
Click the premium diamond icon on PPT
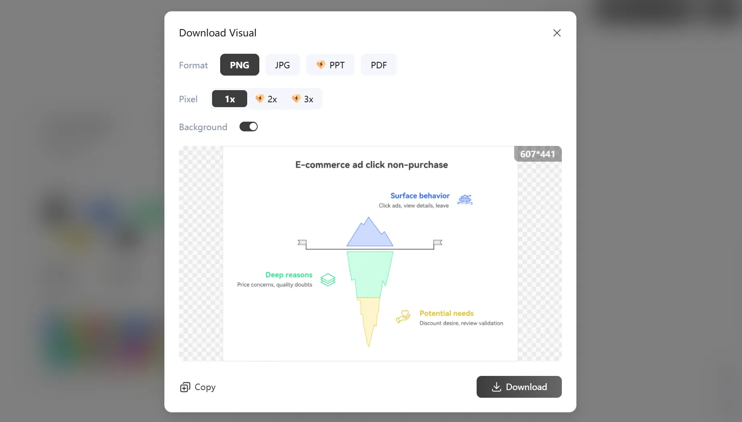pos(321,65)
